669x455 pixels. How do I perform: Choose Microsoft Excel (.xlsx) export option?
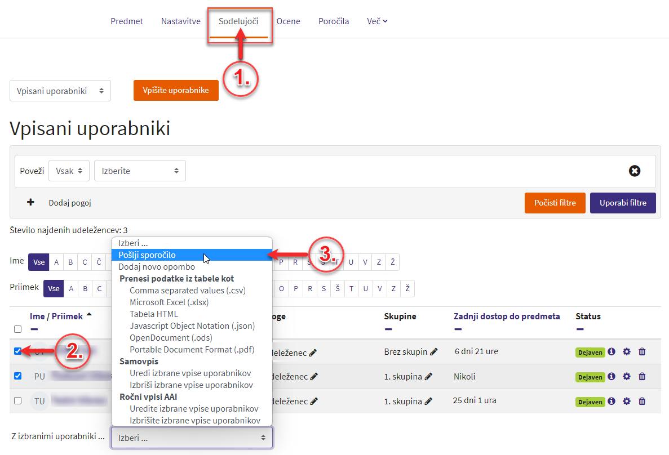[169, 302]
